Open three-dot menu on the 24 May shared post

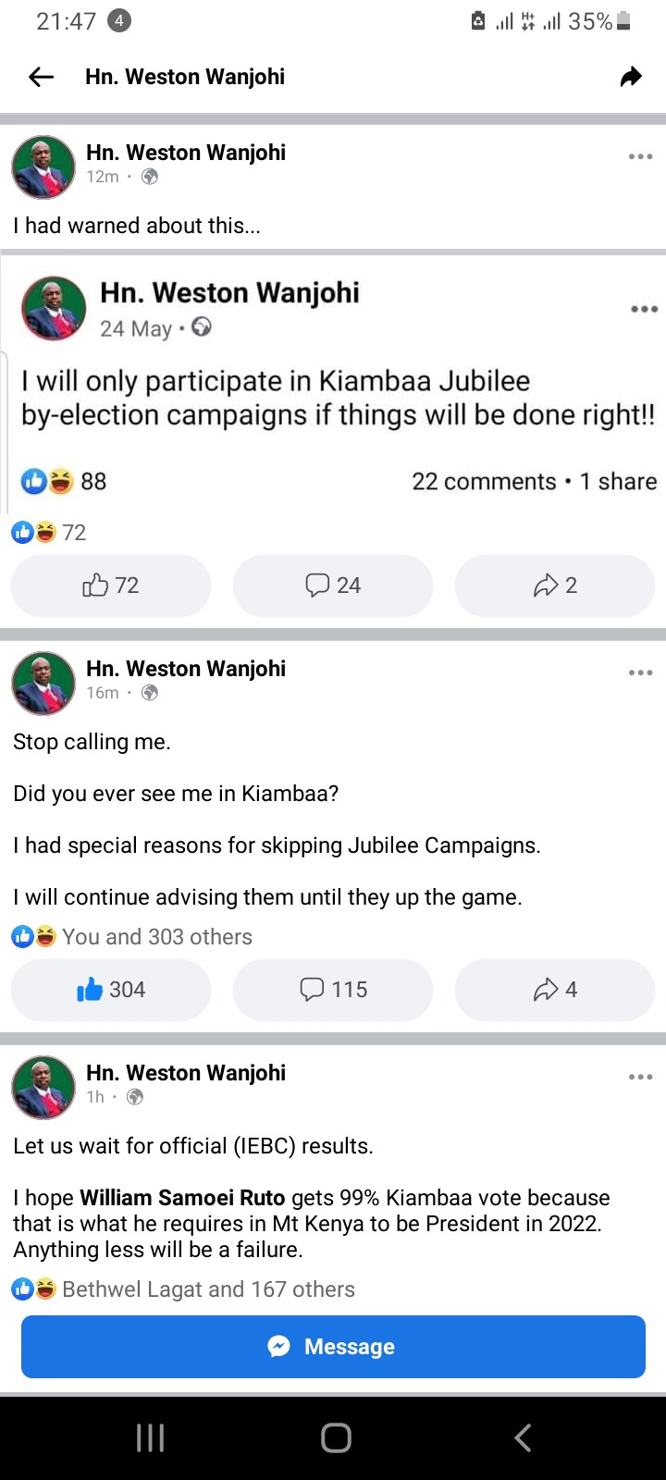pos(644,309)
